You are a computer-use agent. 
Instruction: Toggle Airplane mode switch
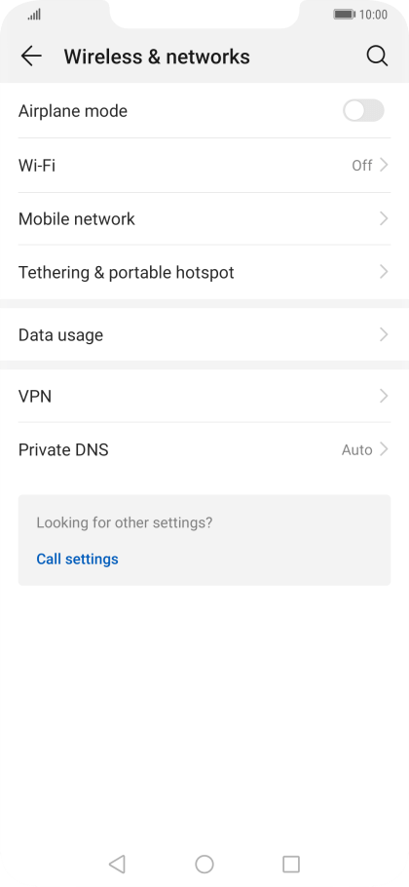(x=363, y=110)
